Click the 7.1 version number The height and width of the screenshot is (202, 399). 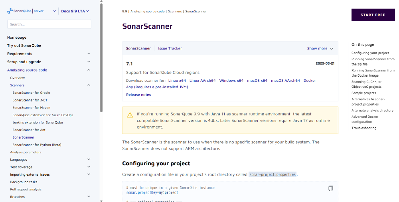click(x=129, y=64)
